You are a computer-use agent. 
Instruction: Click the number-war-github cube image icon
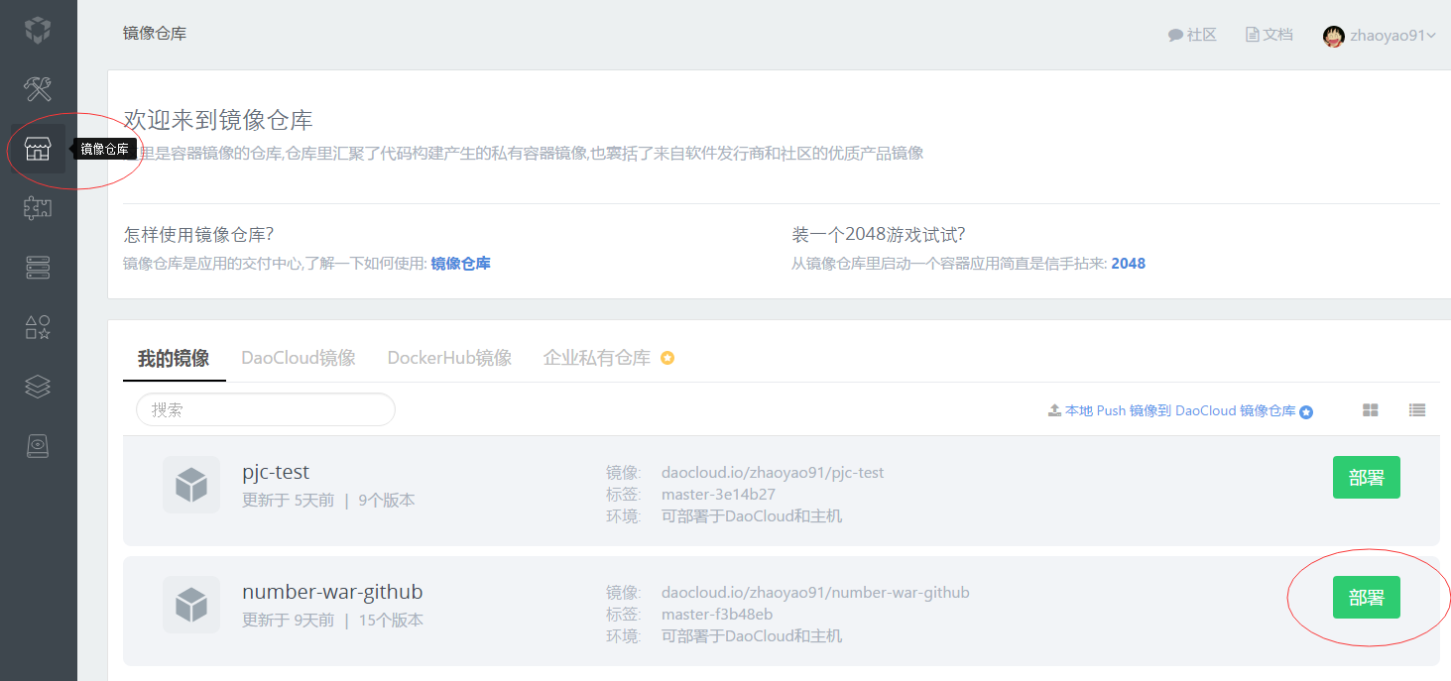click(x=191, y=605)
